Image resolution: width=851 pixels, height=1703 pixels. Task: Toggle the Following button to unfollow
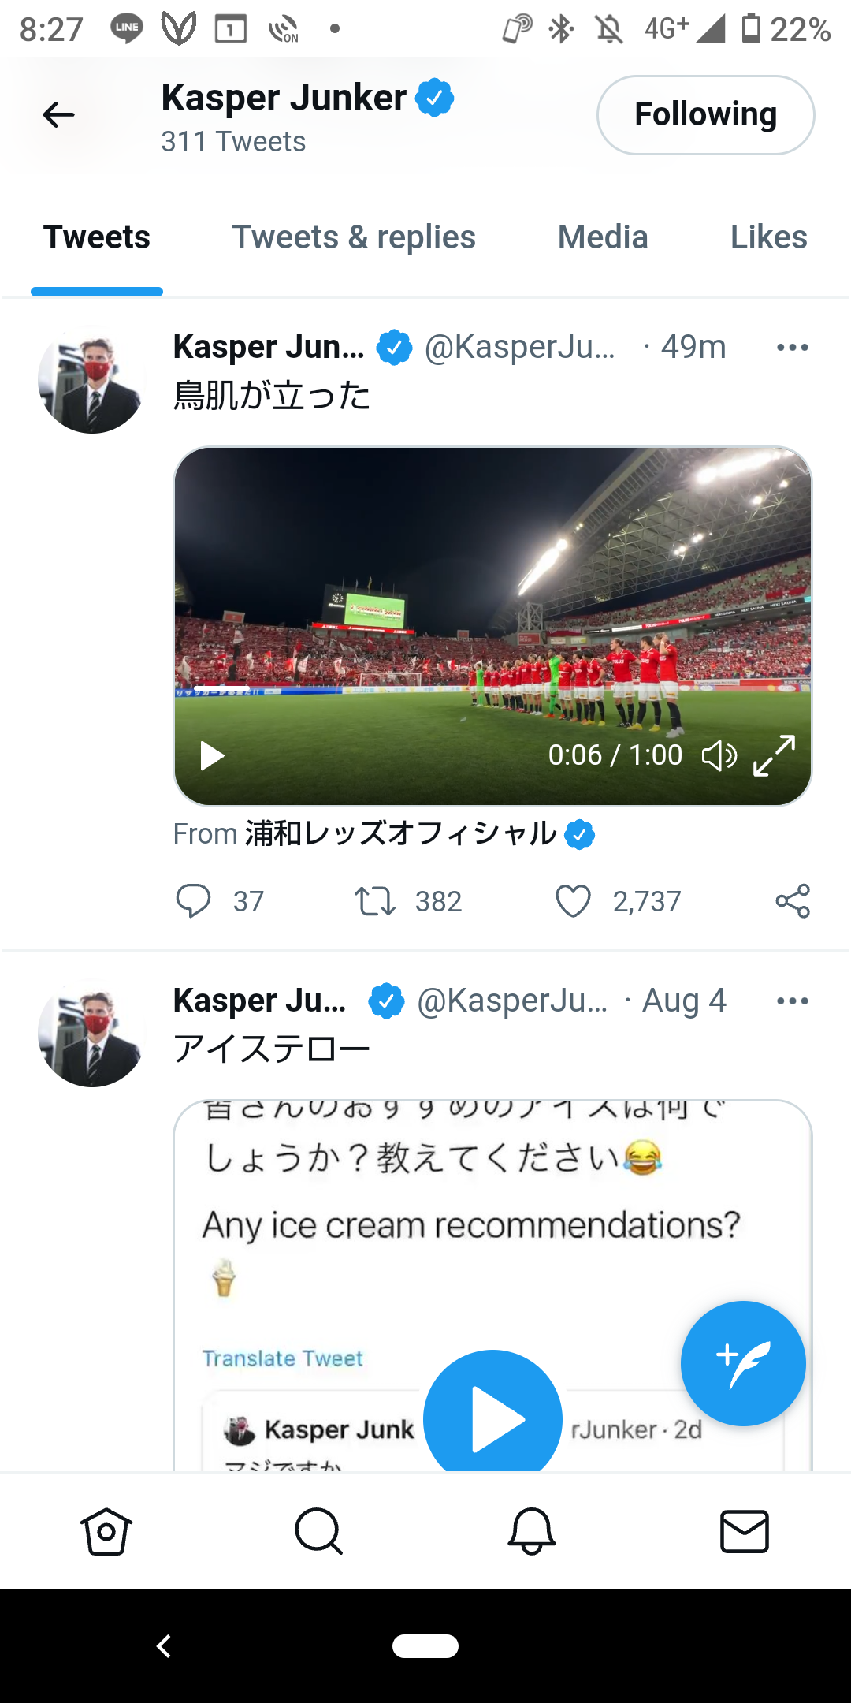[x=705, y=115]
